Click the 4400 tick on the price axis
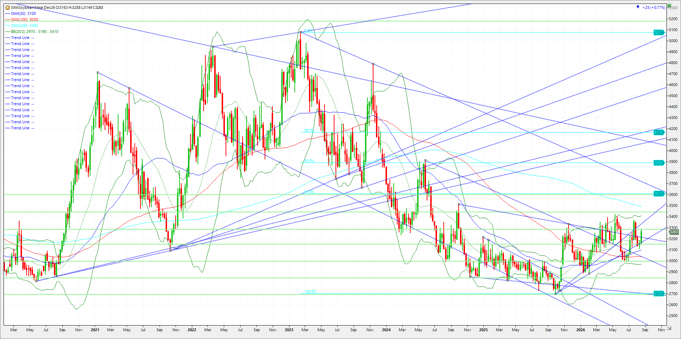 click(673, 107)
